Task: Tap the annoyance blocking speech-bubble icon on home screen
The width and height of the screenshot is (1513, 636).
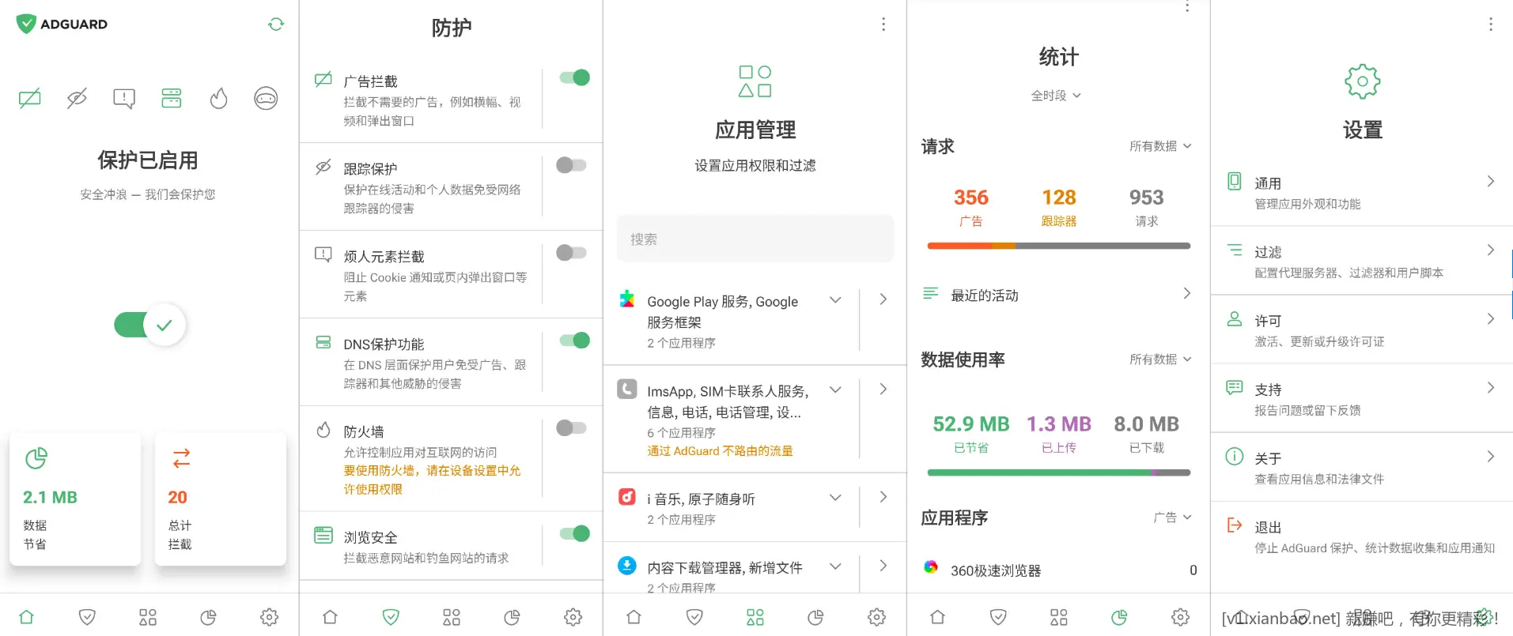Action: [124, 99]
